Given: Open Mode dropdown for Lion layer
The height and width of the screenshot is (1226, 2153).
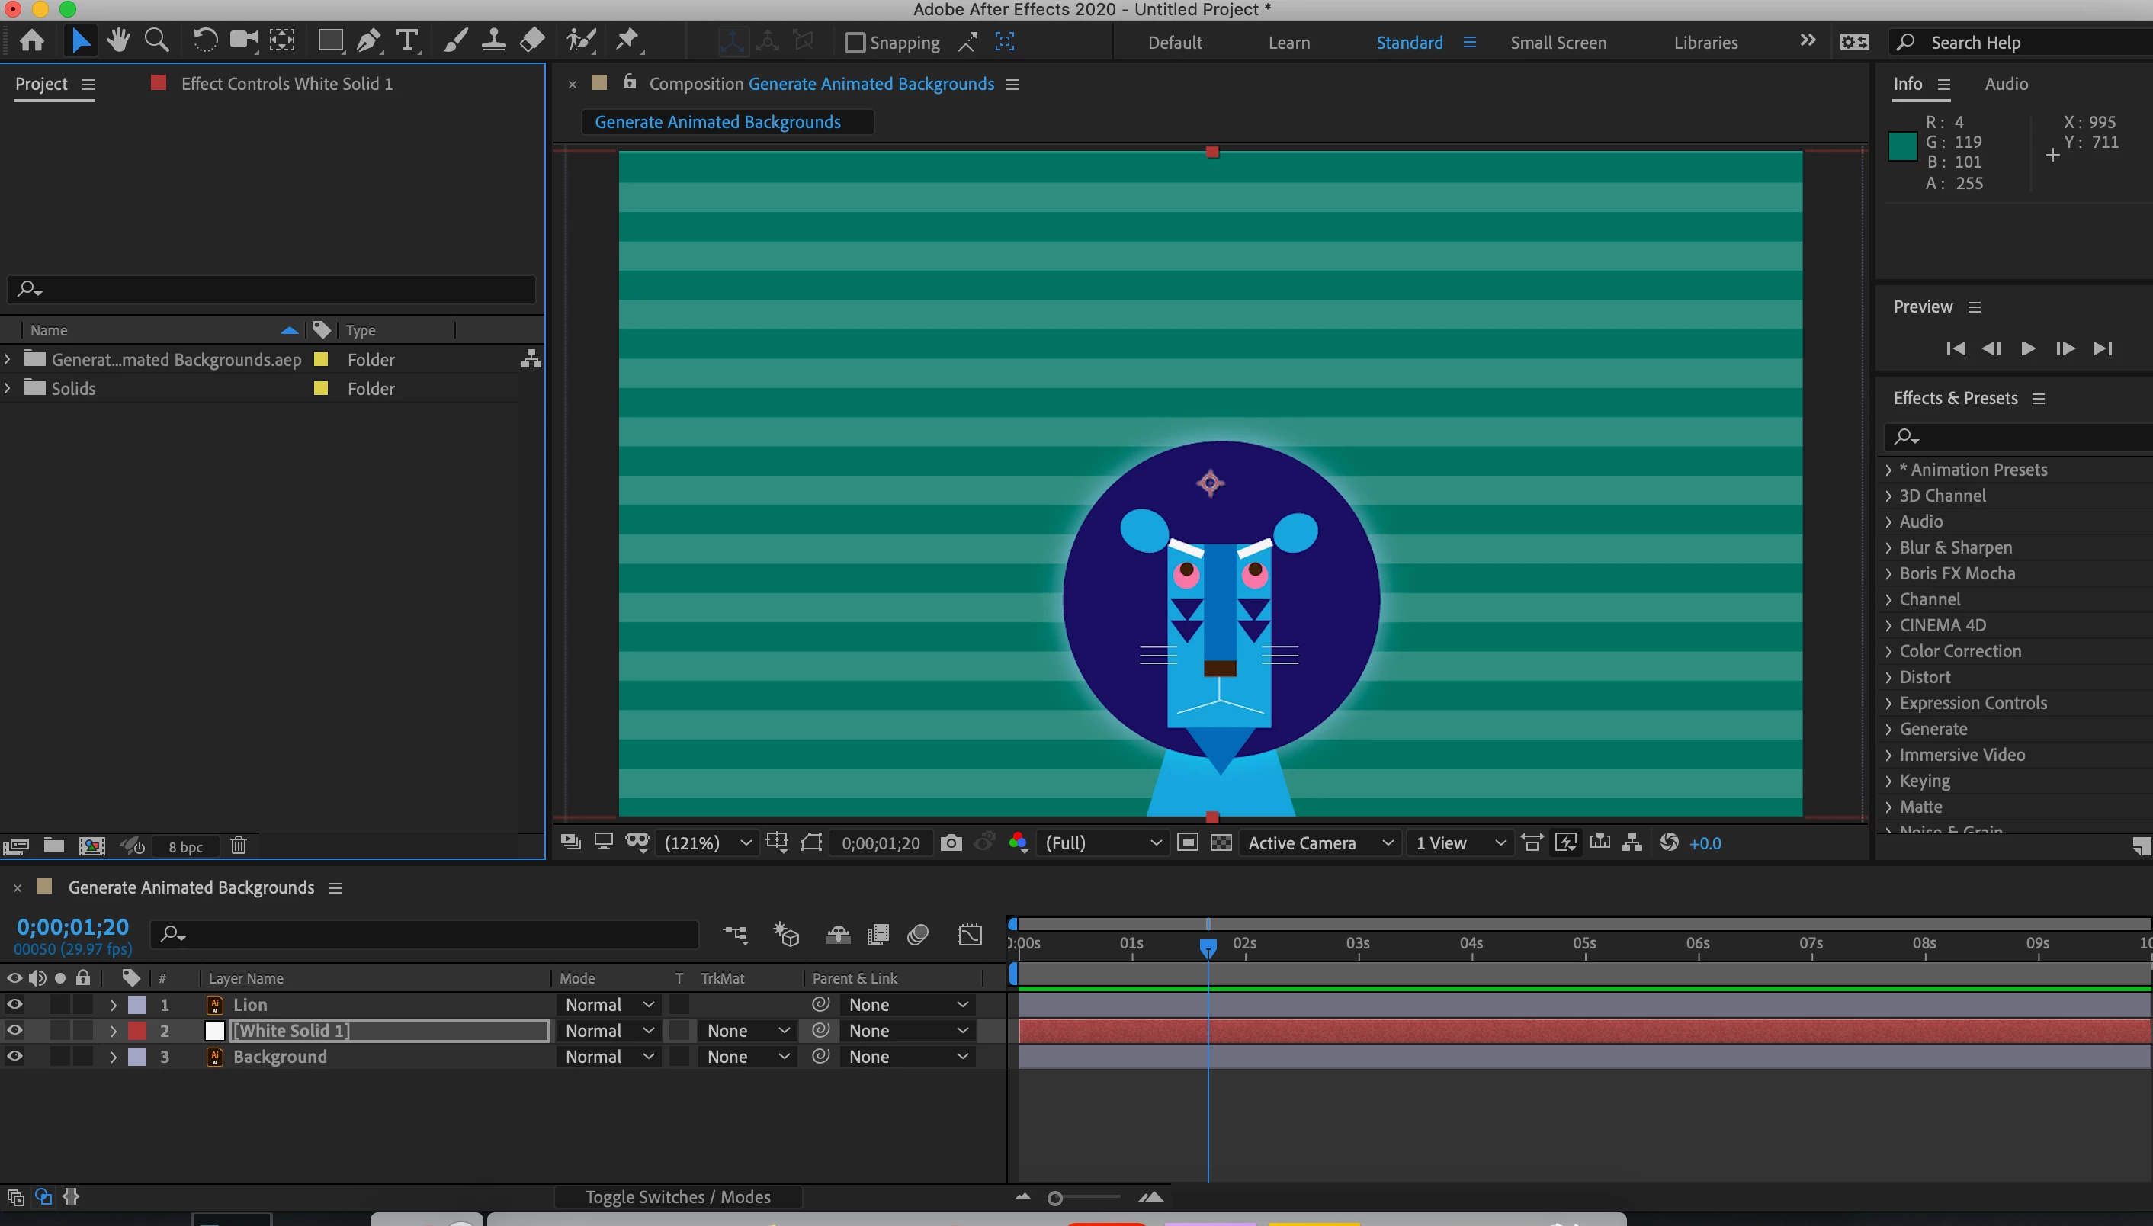Looking at the screenshot, I should point(608,1005).
